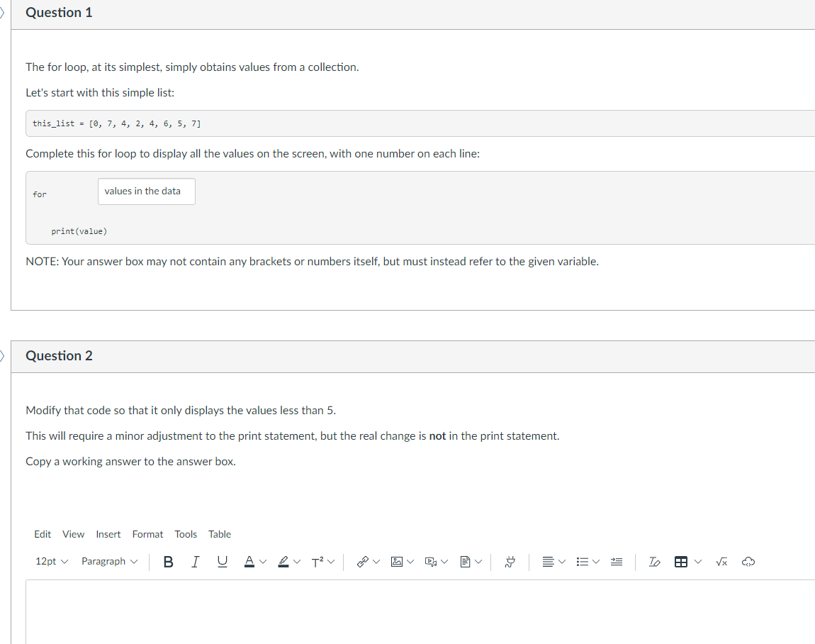Increase paragraph indentation
Viewport: 815px width, 644px height.
click(616, 561)
